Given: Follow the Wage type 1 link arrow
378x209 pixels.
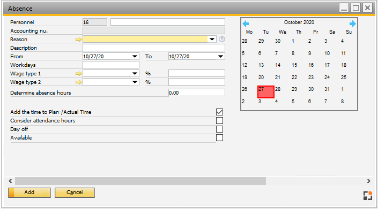Looking at the screenshot, I should coord(79,74).
